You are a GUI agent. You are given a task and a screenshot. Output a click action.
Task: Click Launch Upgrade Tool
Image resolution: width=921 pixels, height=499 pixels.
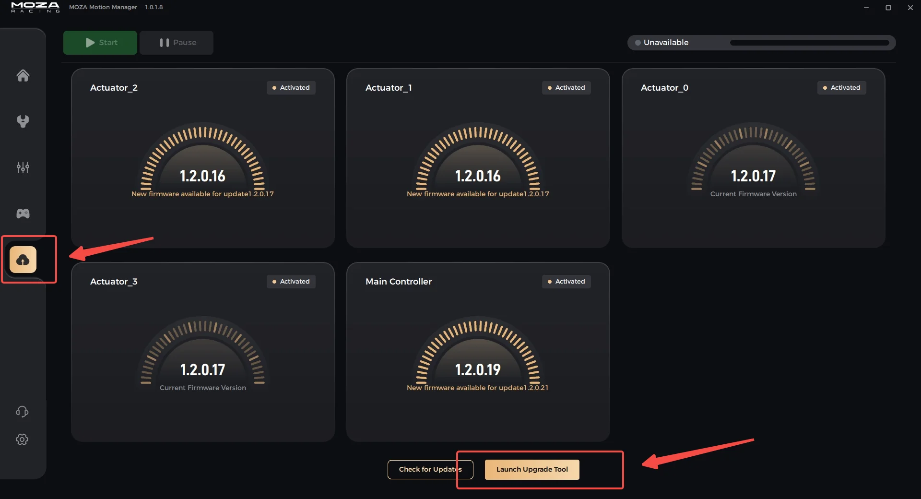(x=532, y=470)
